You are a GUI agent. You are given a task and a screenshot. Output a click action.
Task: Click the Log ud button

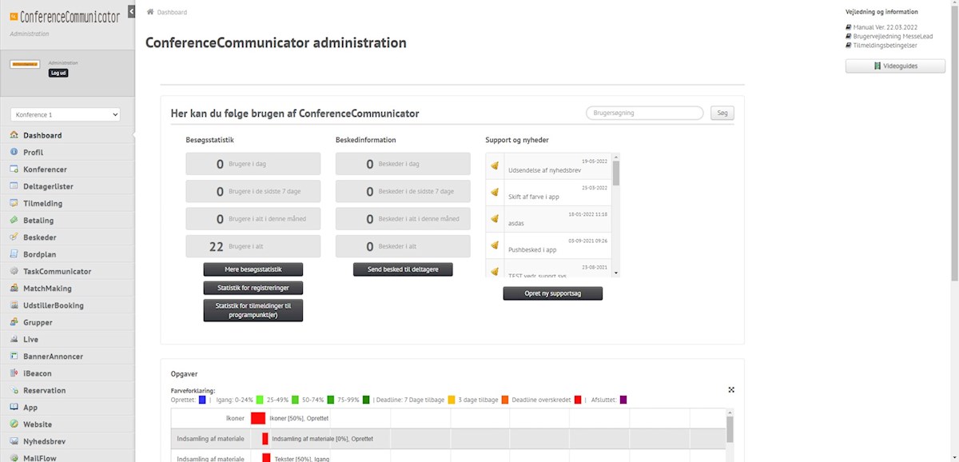point(58,73)
